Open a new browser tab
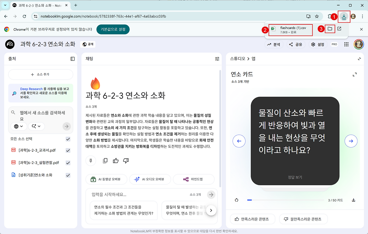This screenshot has width=368, height=234. click(x=76, y=5)
